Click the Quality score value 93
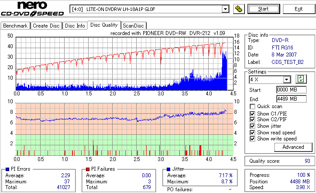The width and height of the screenshot is (316, 193). [307, 161]
